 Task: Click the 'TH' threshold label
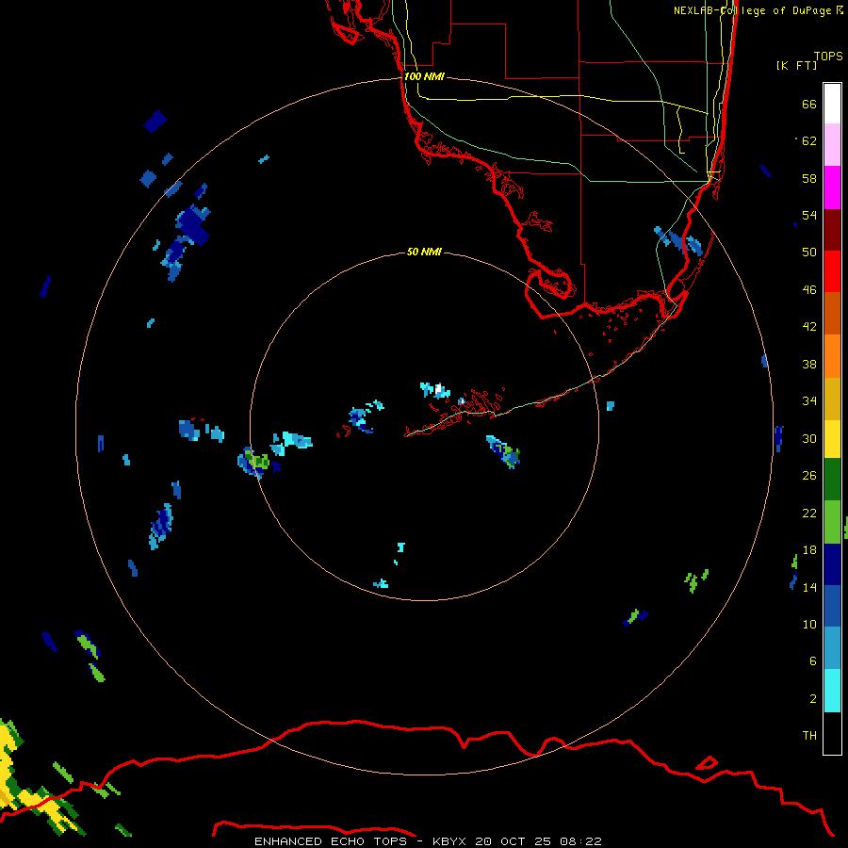[809, 736]
